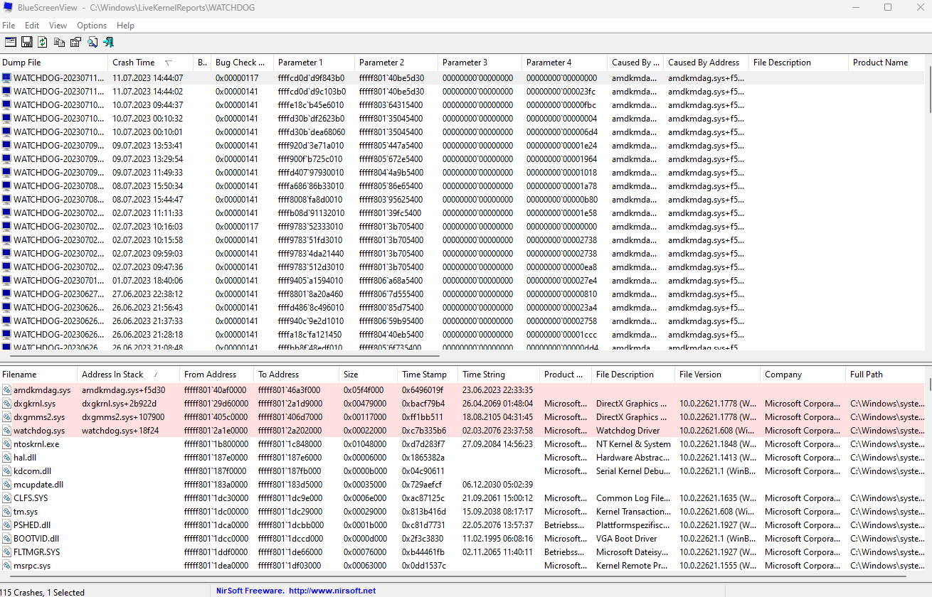Click the BlueScreenView title bar app icon
The width and height of the screenshot is (932, 597).
point(8,8)
